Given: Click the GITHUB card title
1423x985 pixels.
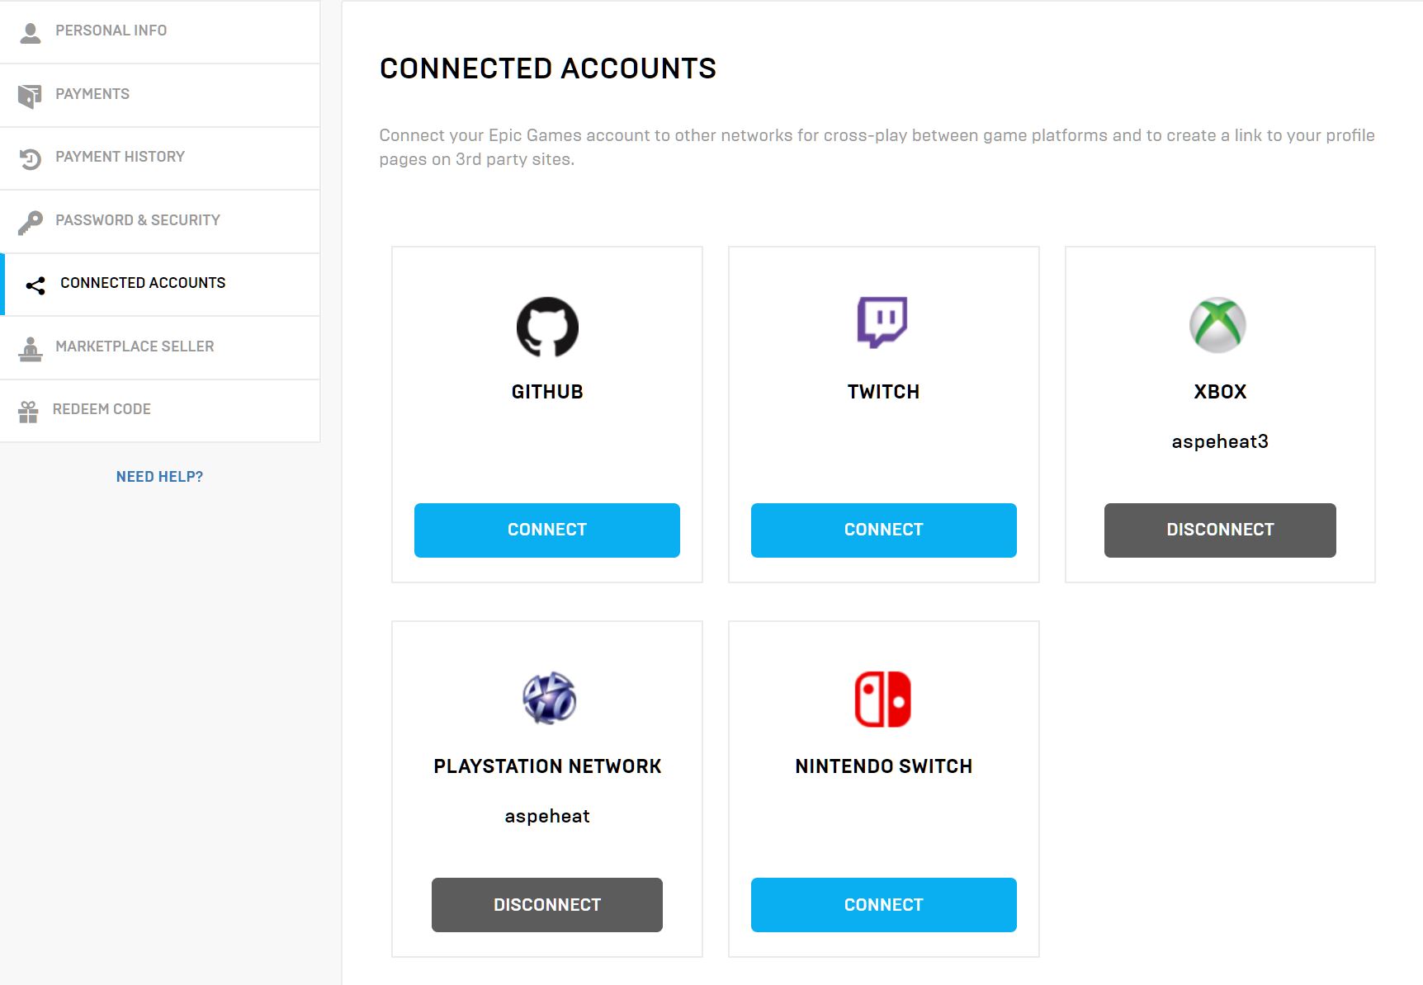Looking at the screenshot, I should [547, 392].
